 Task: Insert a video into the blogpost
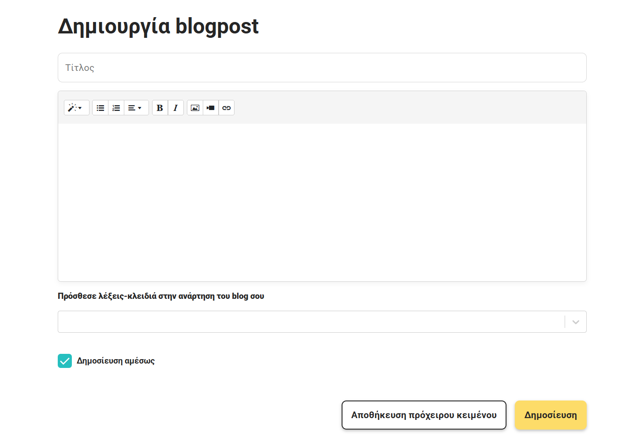click(x=211, y=108)
